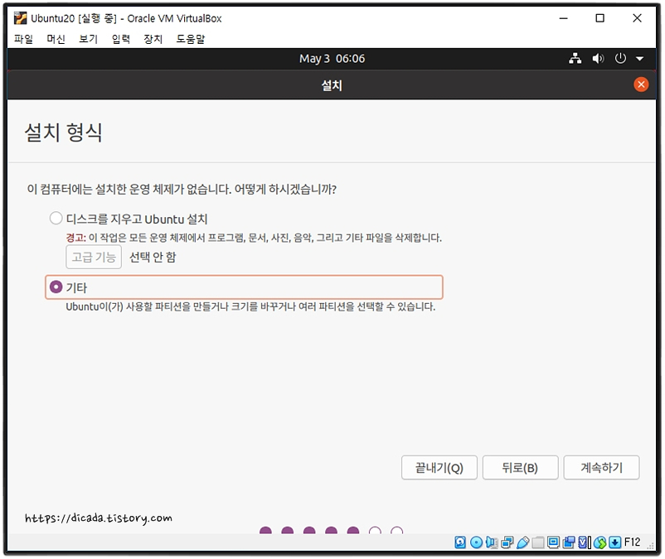Screen dimensions: 665x559
Task: Click the shared folders status icon
Action: coord(538,542)
